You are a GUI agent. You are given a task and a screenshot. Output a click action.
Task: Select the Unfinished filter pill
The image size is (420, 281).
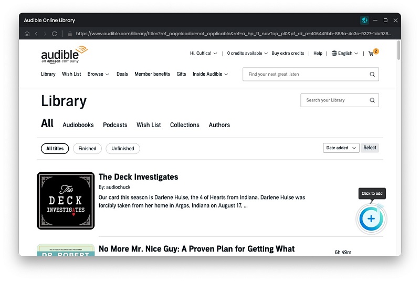point(123,149)
